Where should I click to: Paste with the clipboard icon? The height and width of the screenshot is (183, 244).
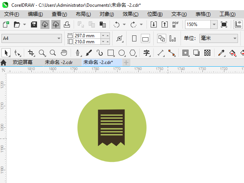[103, 24]
